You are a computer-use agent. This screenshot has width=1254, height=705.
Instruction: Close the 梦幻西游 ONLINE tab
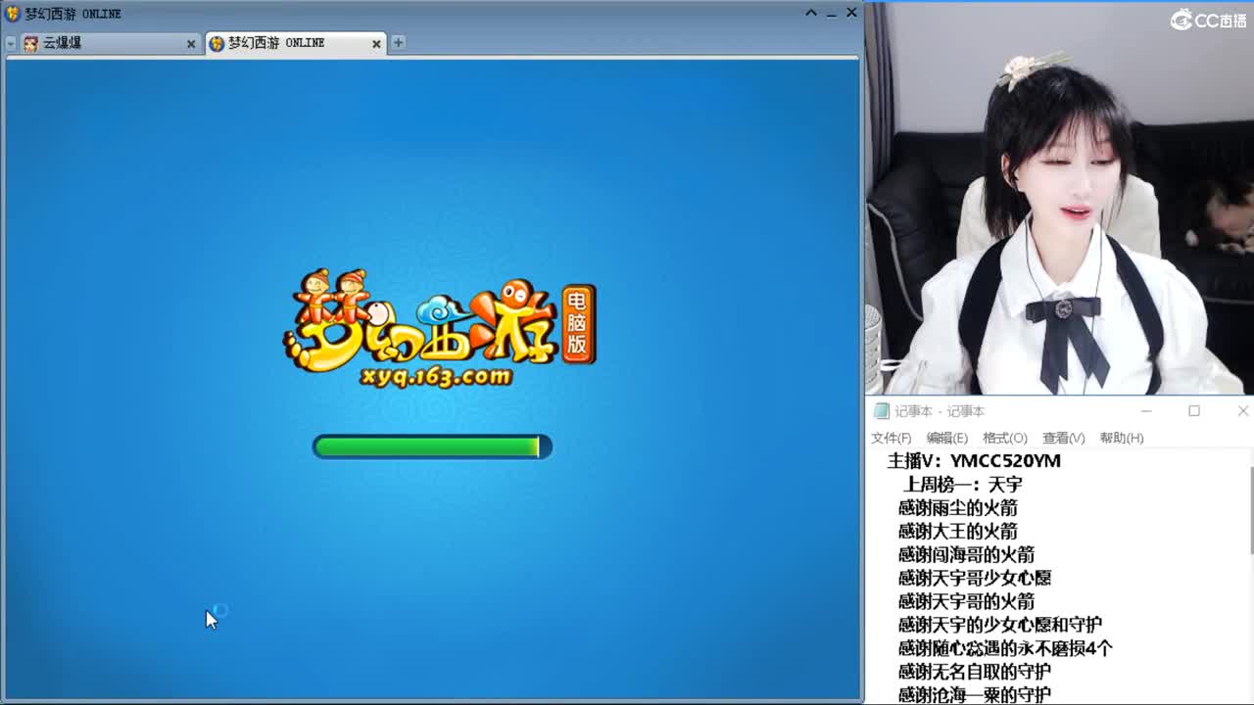[x=376, y=43]
